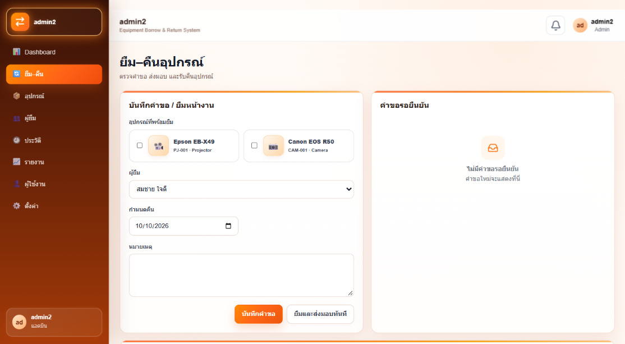The image size is (625, 344).
Task: Expand the ผู้ยืม borrower dropdown
Action: 241,189
